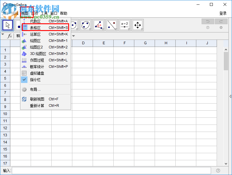Toggle 代数区 view in menu
The width and height of the screenshot is (232, 175).
coord(45,21)
